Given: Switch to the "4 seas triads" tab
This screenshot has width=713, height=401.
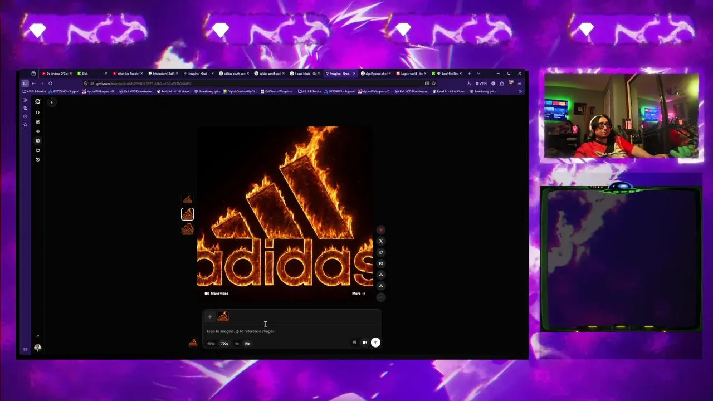Looking at the screenshot, I should pos(305,74).
